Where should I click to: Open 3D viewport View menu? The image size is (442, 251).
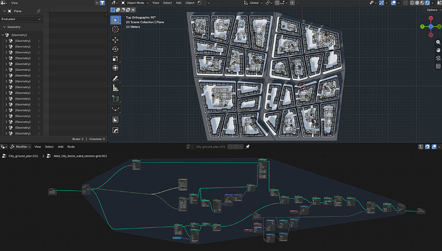156,3
